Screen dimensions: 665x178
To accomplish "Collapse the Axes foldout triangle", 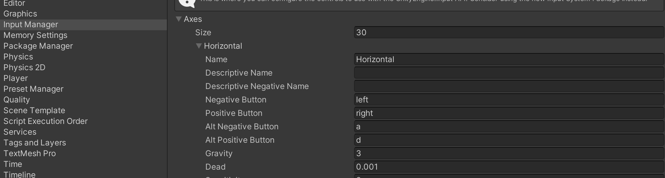I will point(179,19).
